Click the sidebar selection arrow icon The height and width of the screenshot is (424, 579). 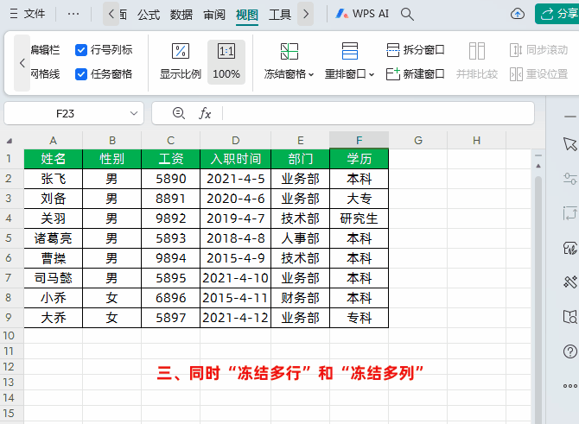569,144
